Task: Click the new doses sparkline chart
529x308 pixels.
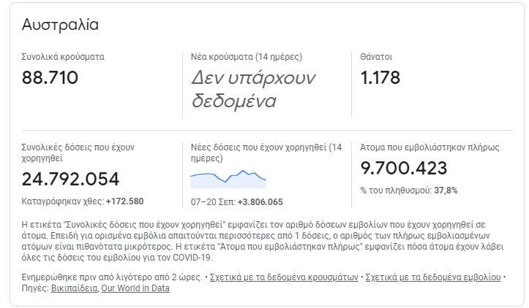Action: pos(228,179)
